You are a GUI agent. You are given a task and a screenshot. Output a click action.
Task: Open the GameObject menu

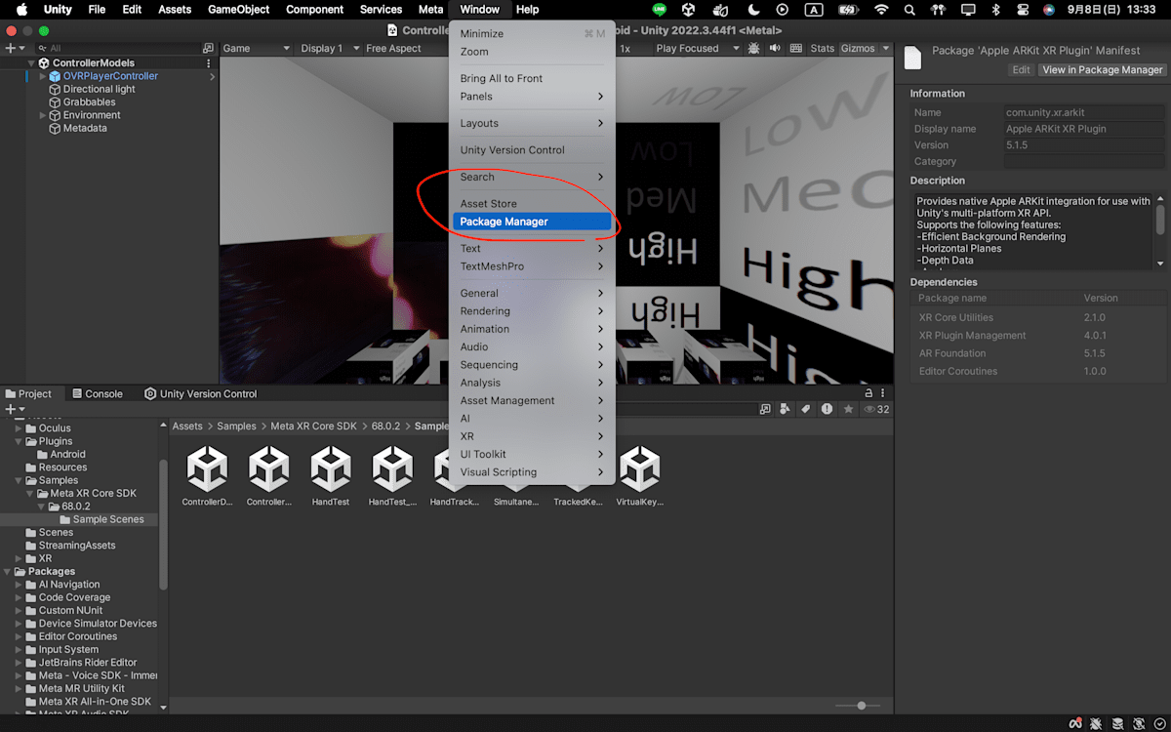tap(239, 10)
